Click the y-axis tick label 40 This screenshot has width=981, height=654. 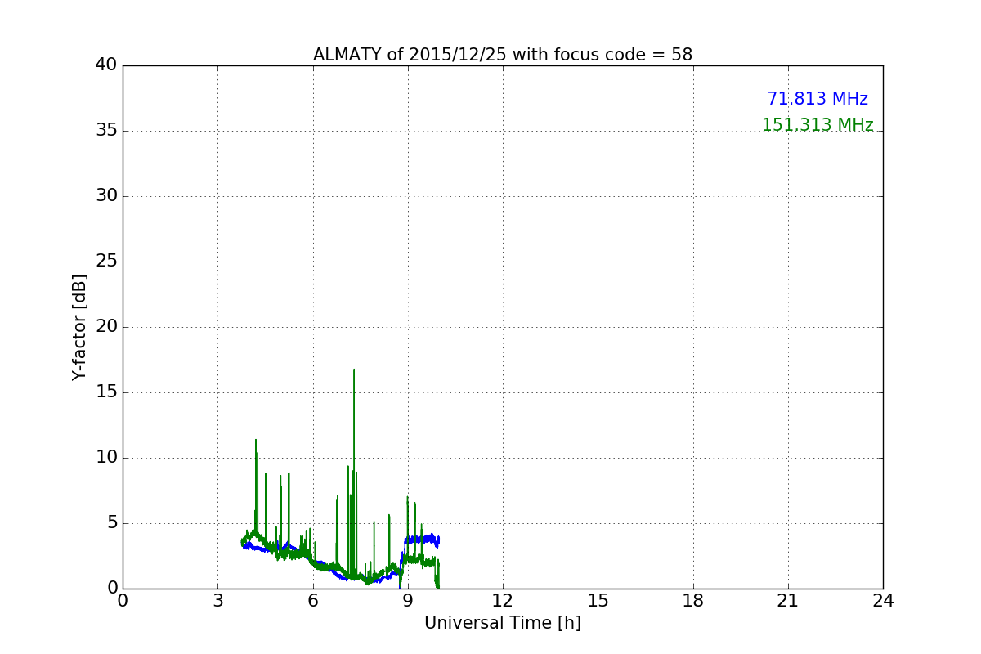(x=106, y=65)
